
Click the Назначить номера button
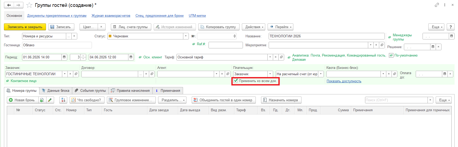(281, 100)
